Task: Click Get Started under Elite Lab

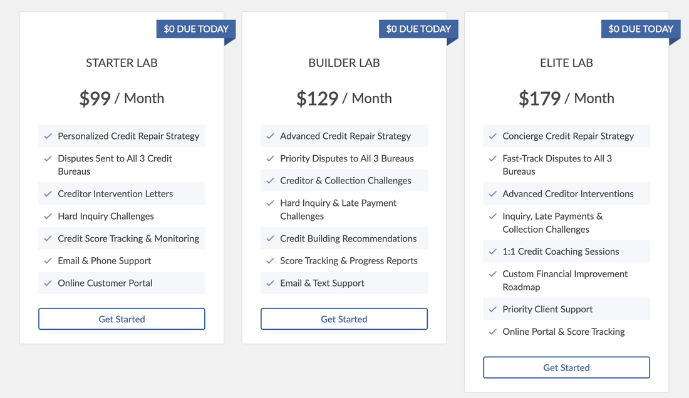Action: (x=566, y=368)
